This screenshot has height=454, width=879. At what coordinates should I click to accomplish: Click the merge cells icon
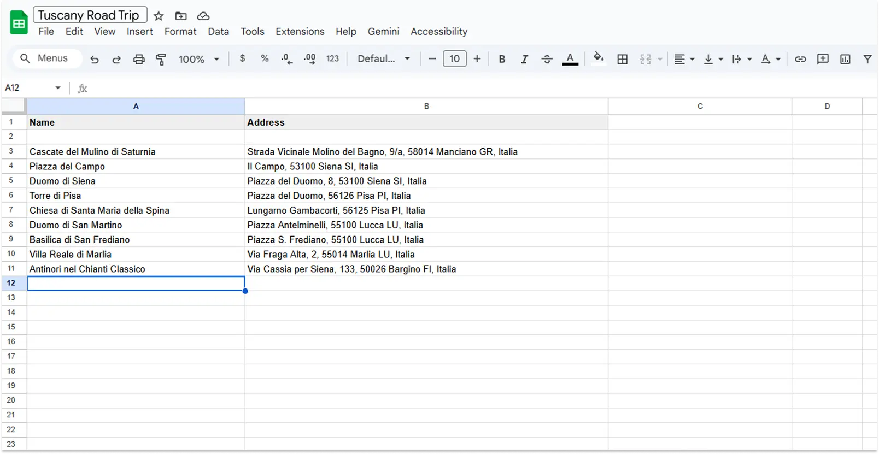click(646, 59)
